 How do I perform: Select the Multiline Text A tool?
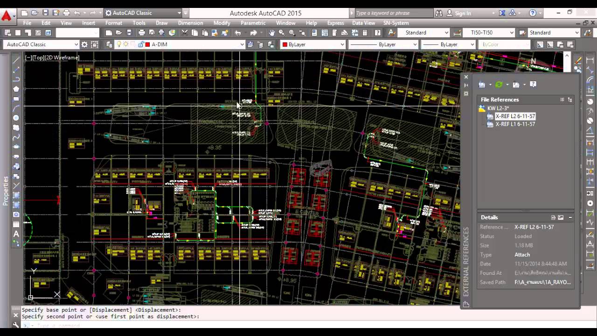[16, 234]
